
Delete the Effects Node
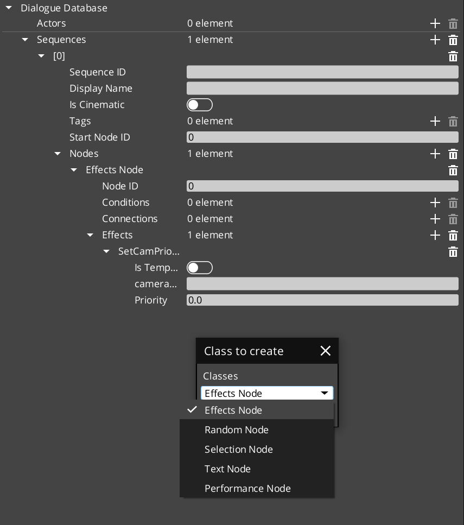point(453,170)
